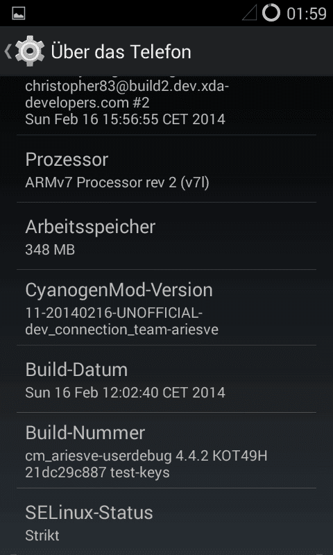The image size is (333, 555).
Task: Tap the Sun 16 Feb 12:02:40 build date value
Action: (x=126, y=393)
